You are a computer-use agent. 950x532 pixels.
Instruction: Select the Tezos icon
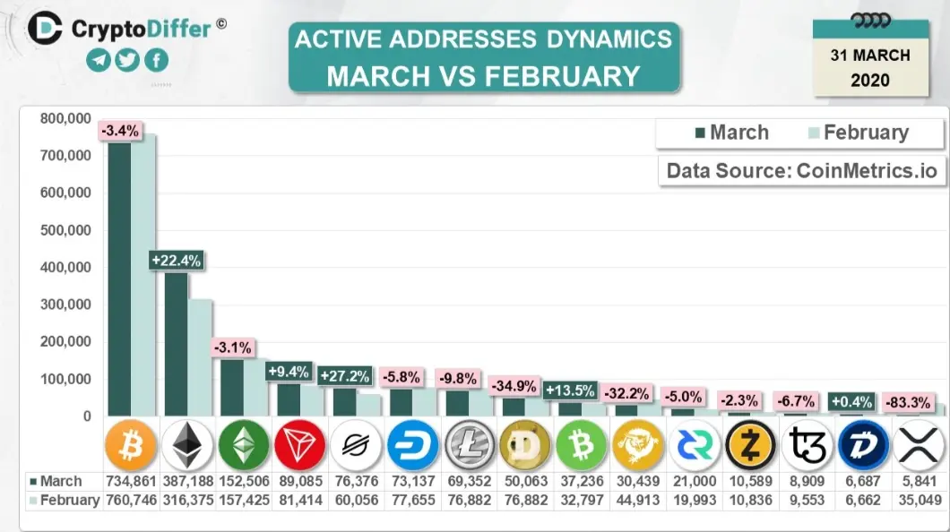[x=807, y=445]
